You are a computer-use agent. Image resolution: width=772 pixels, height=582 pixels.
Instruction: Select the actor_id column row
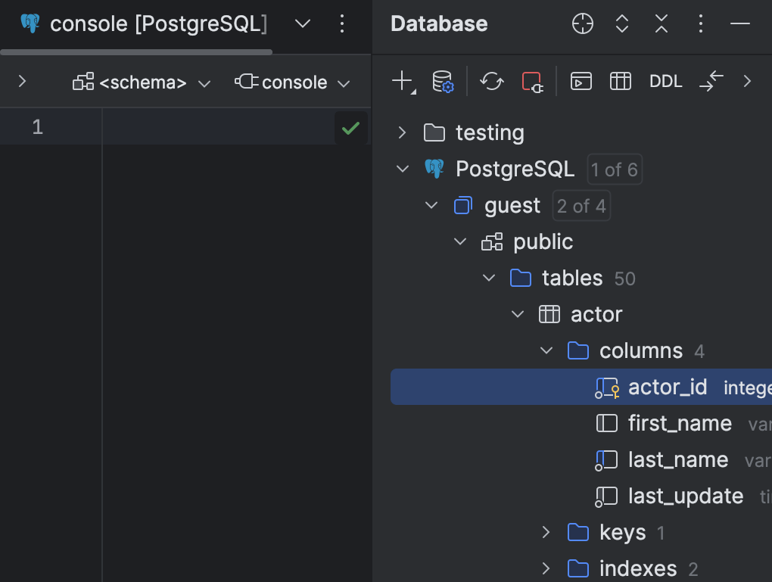coord(667,387)
